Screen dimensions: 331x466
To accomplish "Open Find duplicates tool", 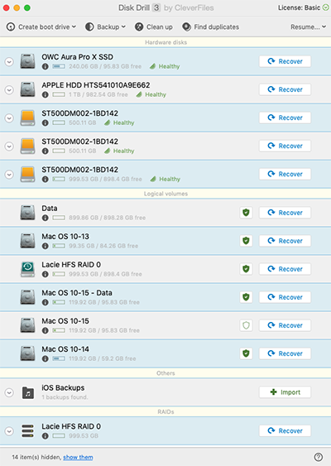I will (x=211, y=26).
